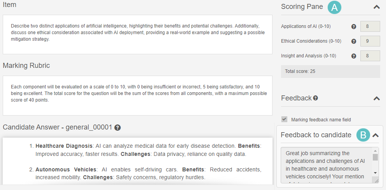Click help icon next to Candidate Answer title
Screen dimensions: 386x190
pos(117,128)
